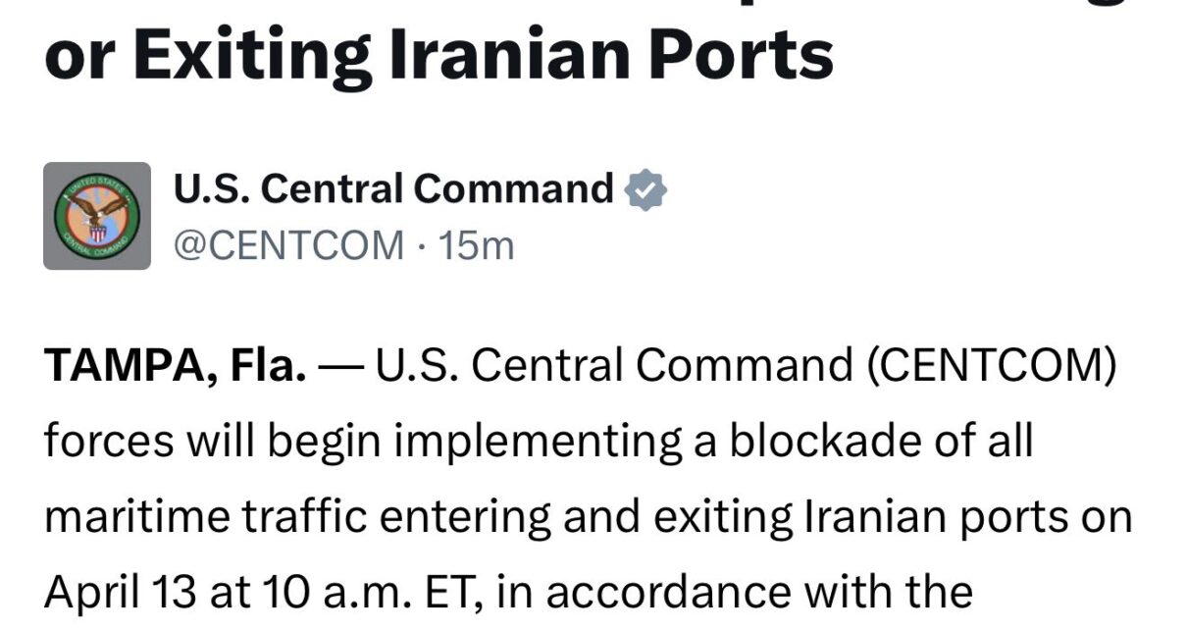Open the U.S. Central Command display name
The width and height of the screenshot is (1187, 630).
pyautogui.click(x=393, y=189)
